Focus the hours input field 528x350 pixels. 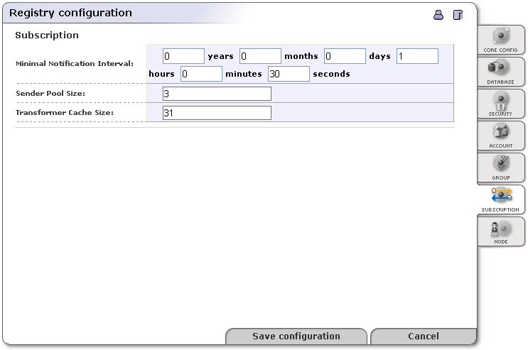(x=417, y=56)
